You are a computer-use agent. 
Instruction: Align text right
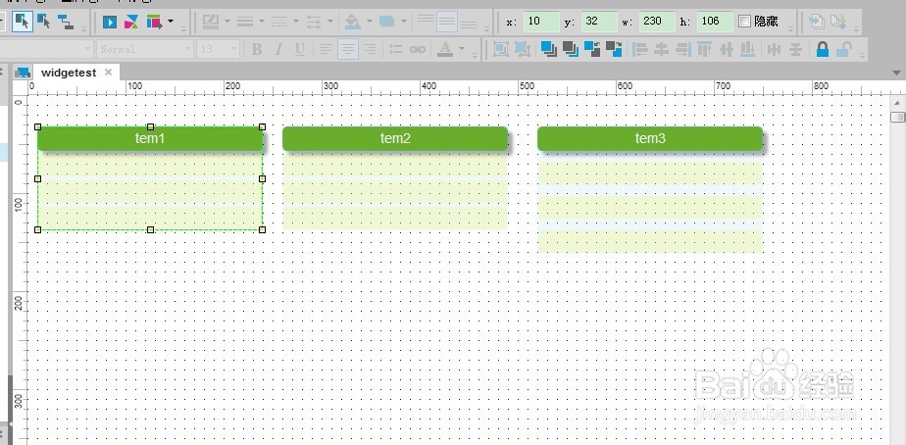pos(370,50)
